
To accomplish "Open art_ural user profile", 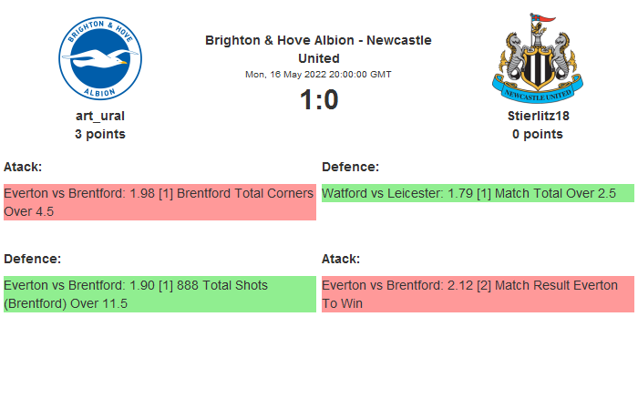I will pyautogui.click(x=100, y=116).
